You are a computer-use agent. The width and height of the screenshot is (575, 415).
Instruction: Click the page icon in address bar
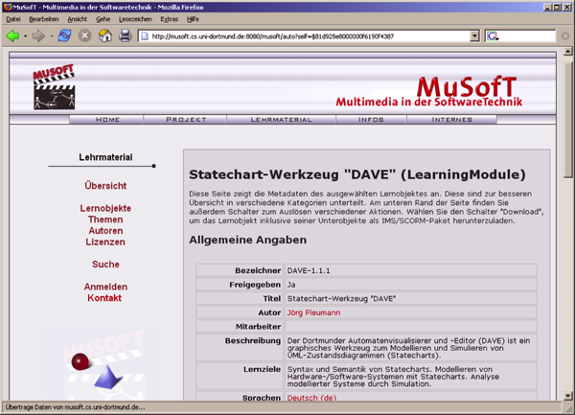[x=145, y=35]
